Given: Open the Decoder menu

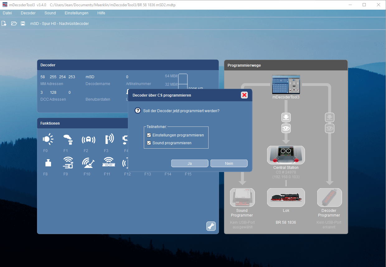Looking at the screenshot, I should (28, 13).
